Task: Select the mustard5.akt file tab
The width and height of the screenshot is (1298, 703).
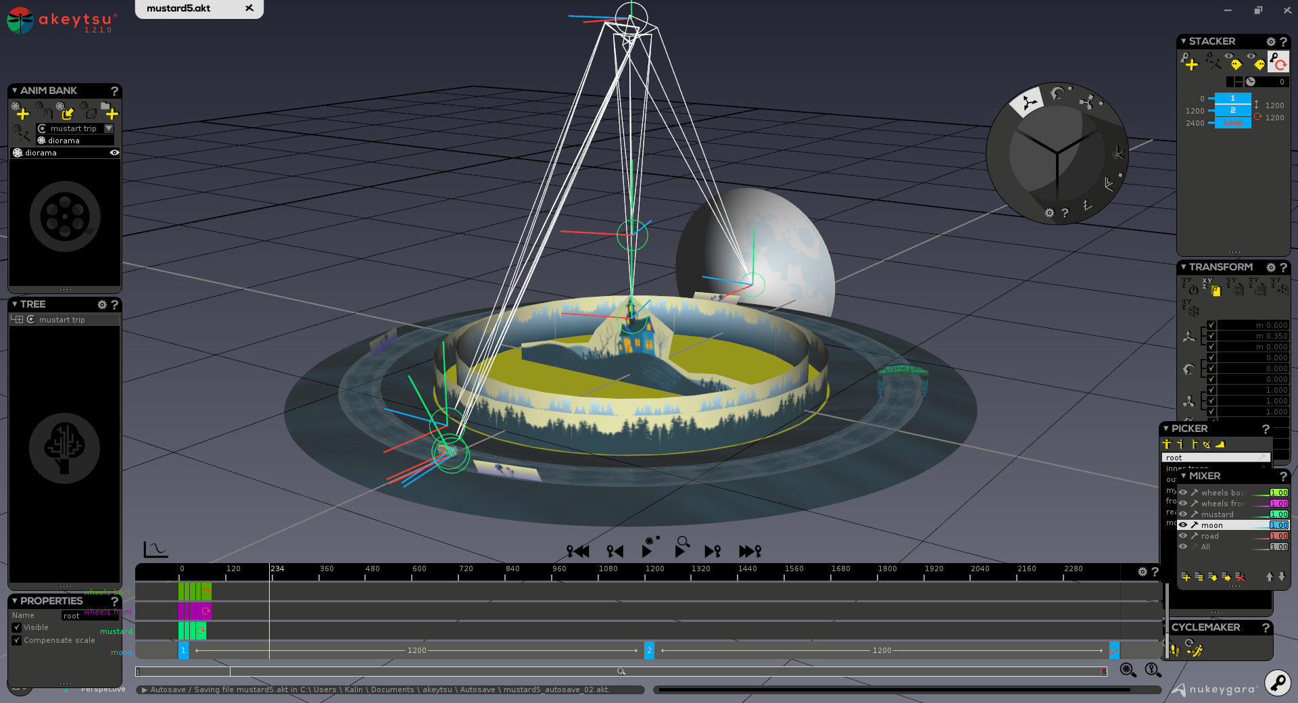Action: point(178,8)
